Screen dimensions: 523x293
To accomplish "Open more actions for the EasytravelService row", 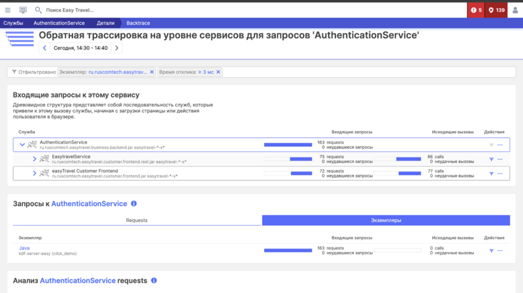I will 500,159.
